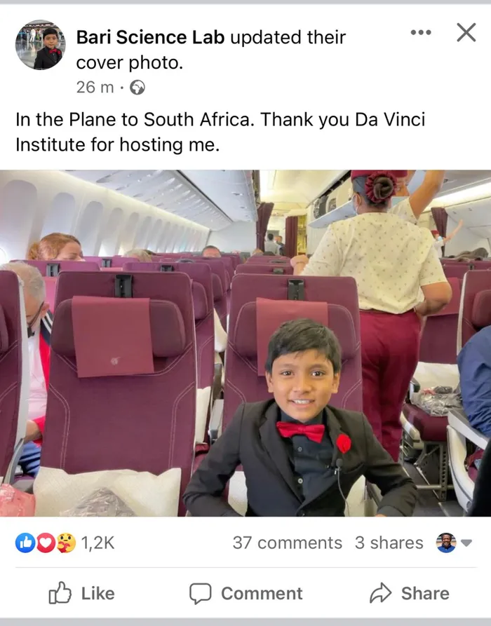View the 37 comments

click(287, 543)
